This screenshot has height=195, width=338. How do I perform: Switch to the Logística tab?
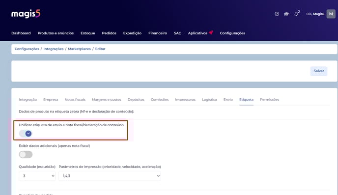[x=209, y=100]
